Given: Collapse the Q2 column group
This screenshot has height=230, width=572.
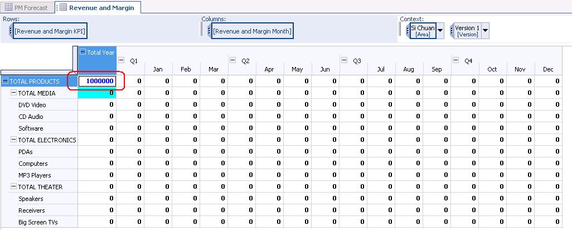Looking at the screenshot, I should 233,60.
